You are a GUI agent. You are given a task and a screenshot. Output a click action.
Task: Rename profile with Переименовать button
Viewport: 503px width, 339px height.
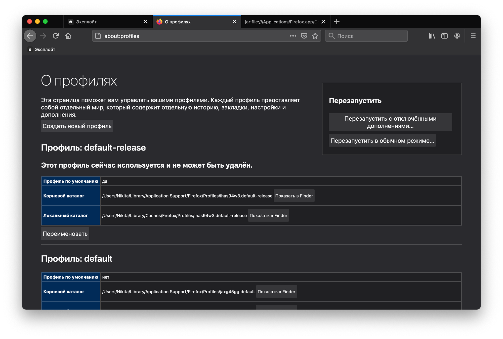65,234
